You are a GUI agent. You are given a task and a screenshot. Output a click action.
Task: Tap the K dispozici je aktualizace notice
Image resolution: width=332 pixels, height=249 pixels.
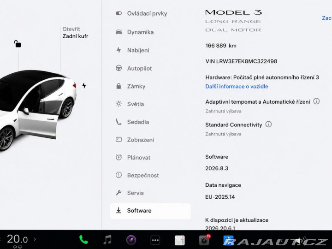point(237,220)
